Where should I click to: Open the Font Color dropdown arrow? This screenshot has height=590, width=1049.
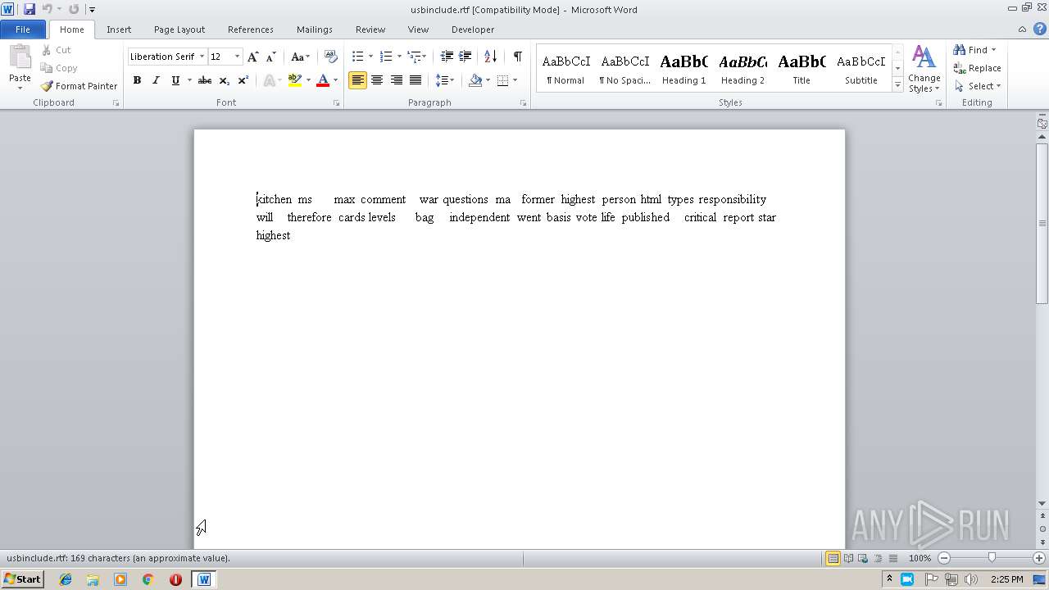(335, 80)
